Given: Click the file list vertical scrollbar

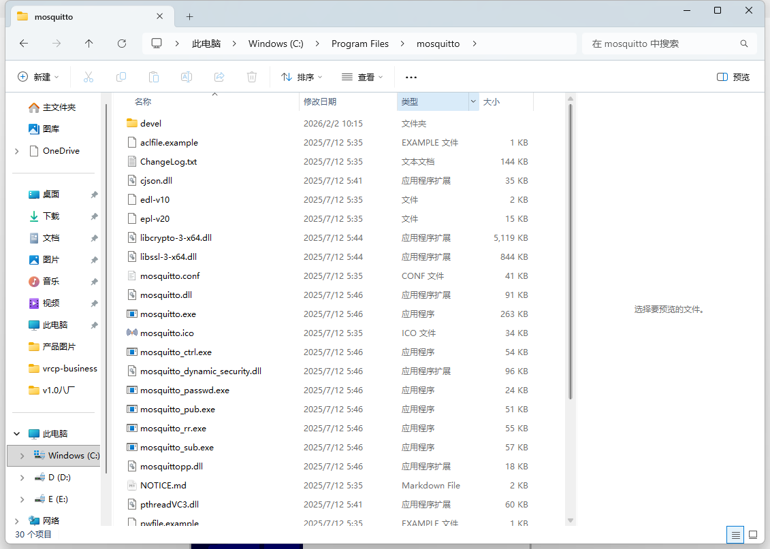Looking at the screenshot, I should pos(570,251).
